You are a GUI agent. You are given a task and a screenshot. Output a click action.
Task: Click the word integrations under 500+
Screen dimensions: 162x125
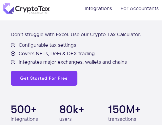[x=24, y=119]
